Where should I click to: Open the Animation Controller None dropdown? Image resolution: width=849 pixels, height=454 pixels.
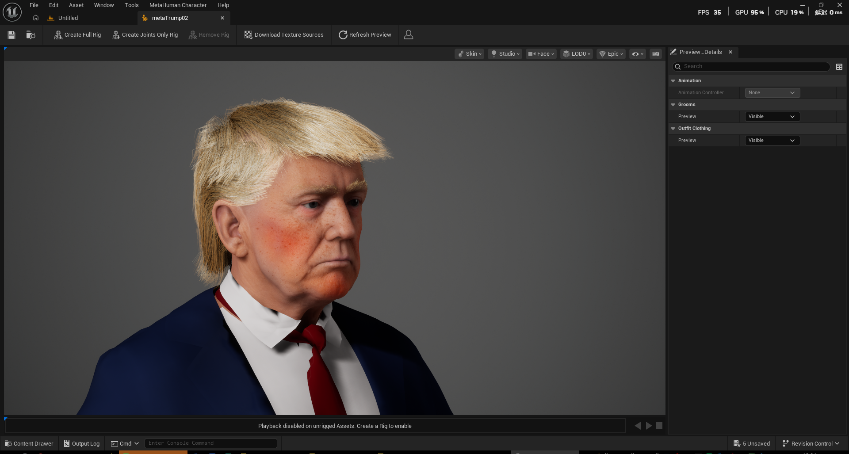click(x=772, y=93)
